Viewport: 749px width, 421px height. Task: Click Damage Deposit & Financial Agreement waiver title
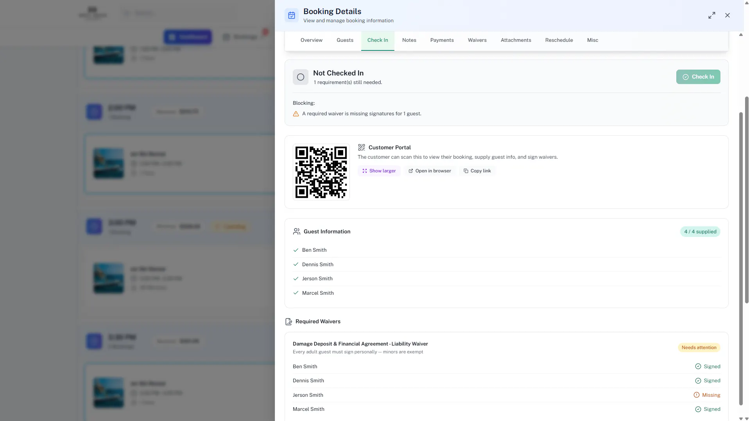[x=360, y=344]
